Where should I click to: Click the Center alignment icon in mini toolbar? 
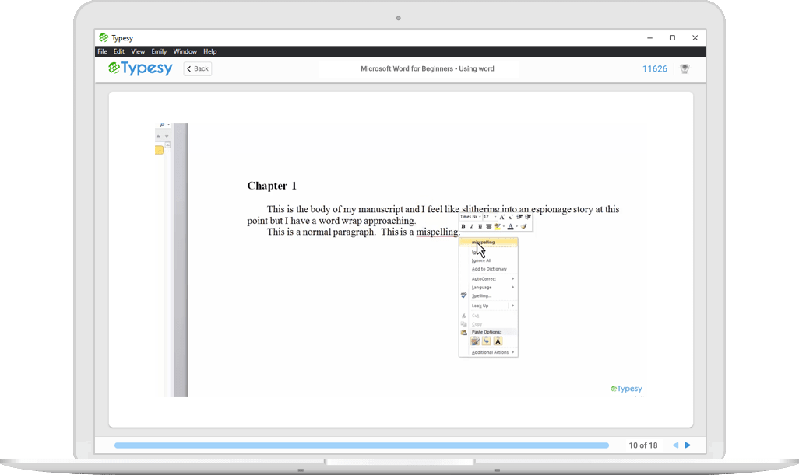coord(489,226)
